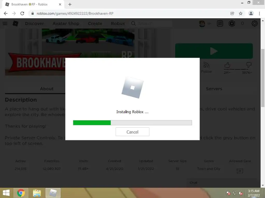The image size is (265, 198).
Task: Click the Active count 214,015
Action: (x=20, y=169)
